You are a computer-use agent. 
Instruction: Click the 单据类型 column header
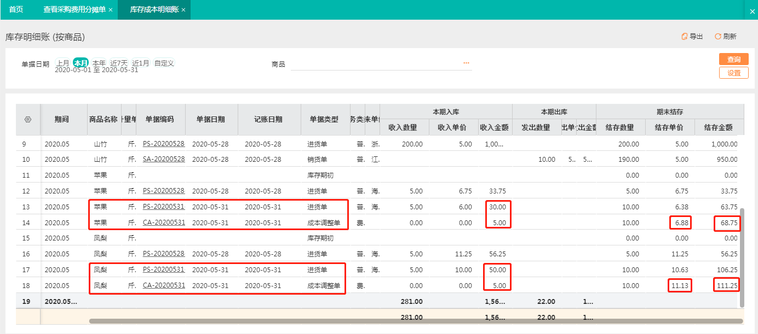[x=324, y=119]
